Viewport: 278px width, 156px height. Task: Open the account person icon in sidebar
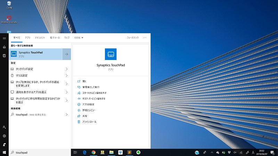tap(4, 127)
